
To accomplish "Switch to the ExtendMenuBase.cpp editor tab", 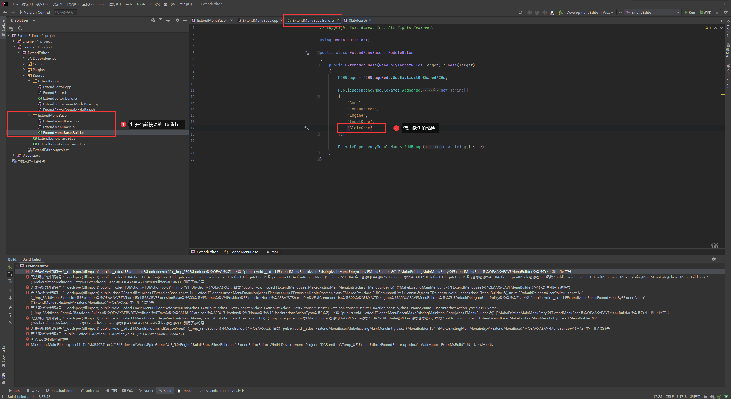I will point(260,20).
